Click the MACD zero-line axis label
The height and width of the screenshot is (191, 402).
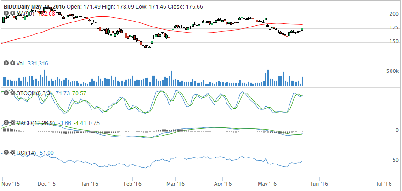[x=397, y=131]
